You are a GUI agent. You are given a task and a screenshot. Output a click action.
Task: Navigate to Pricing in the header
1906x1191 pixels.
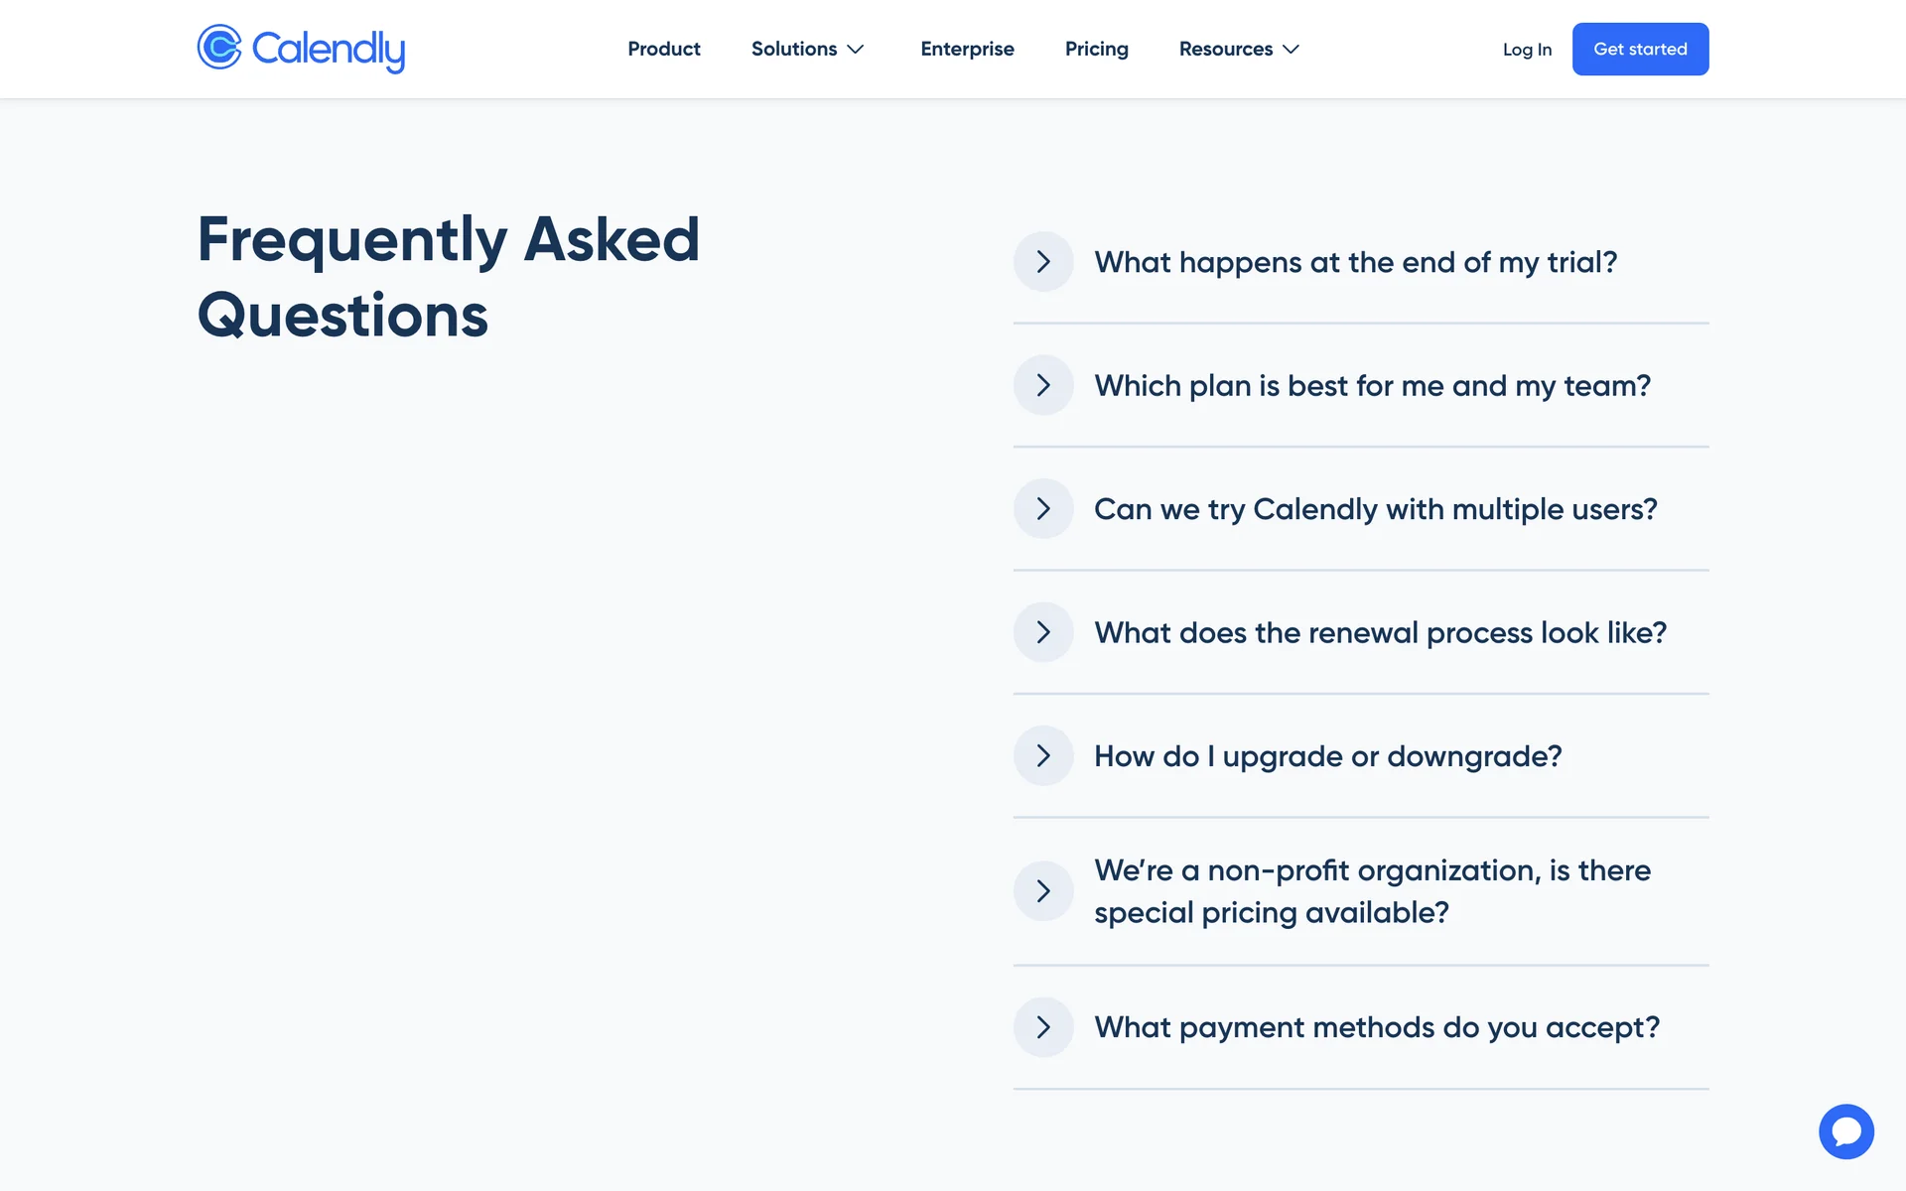click(x=1096, y=49)
